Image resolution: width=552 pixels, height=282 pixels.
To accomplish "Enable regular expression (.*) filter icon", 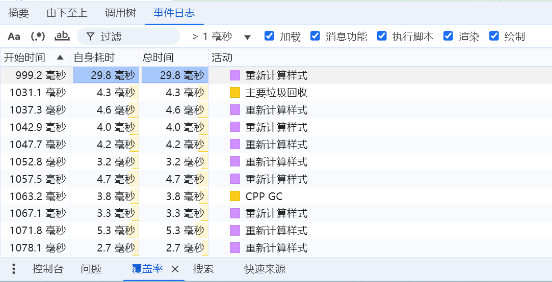I will tap(38, 37).
